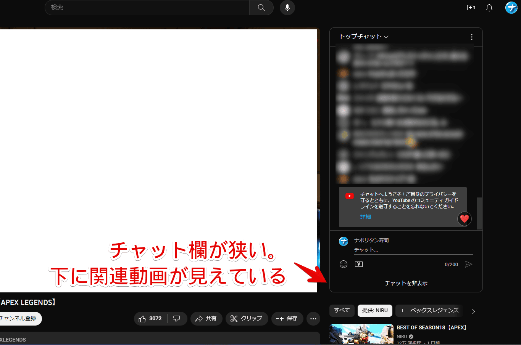Screen dimensions: 521x345
Task: Send the chat message arrow
Action: (x=469, y=264)
